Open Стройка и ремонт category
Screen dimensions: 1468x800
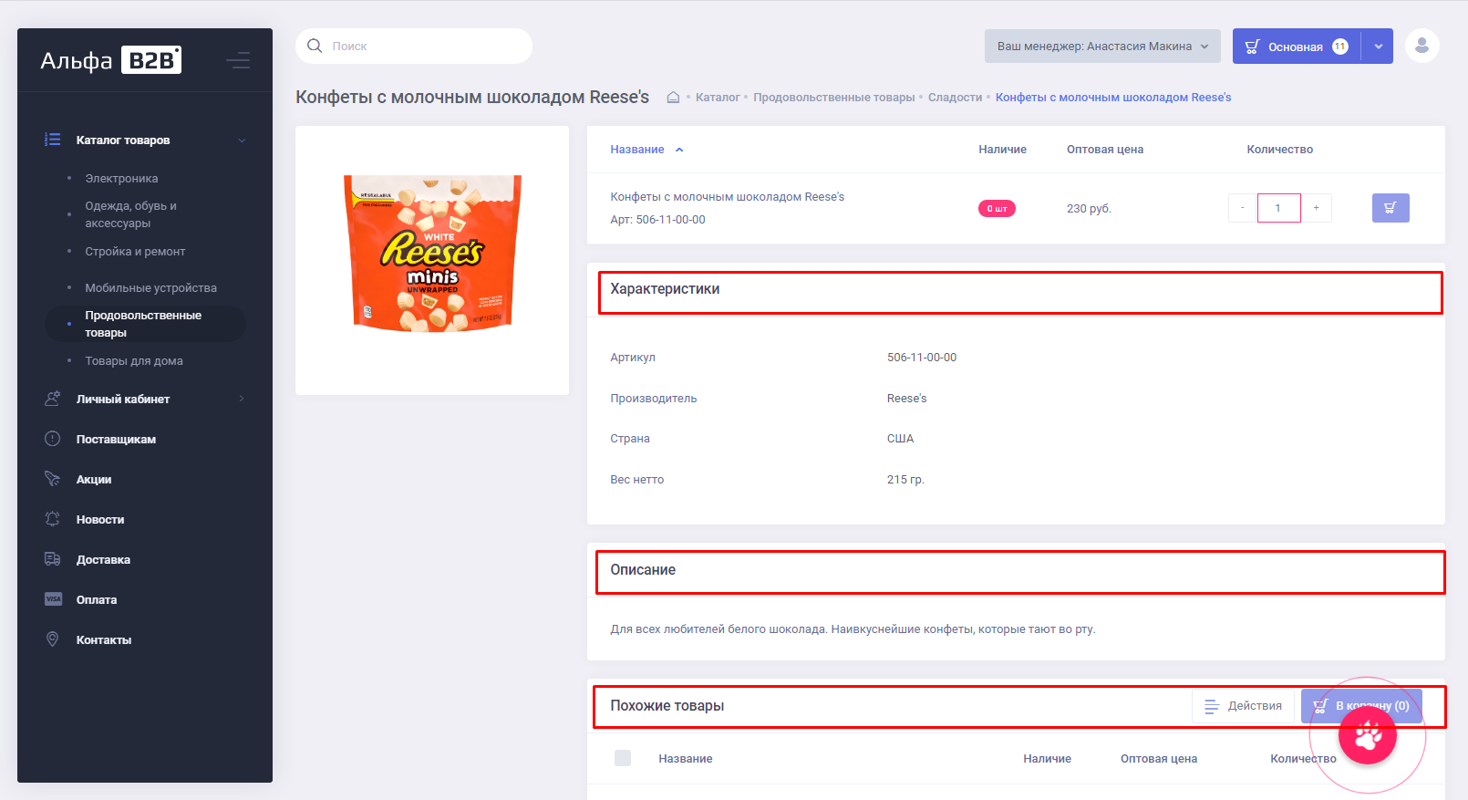click(135, 252)
